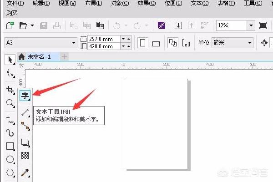Click the page width 297.0 mm field
The height and width of the screenshot is (182, 273).
tap(103, 40)
